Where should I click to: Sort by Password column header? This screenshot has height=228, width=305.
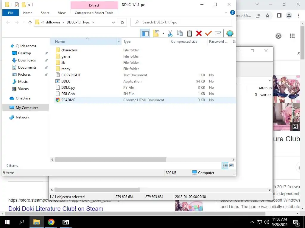pyautogui.click(x=219, y=42)
